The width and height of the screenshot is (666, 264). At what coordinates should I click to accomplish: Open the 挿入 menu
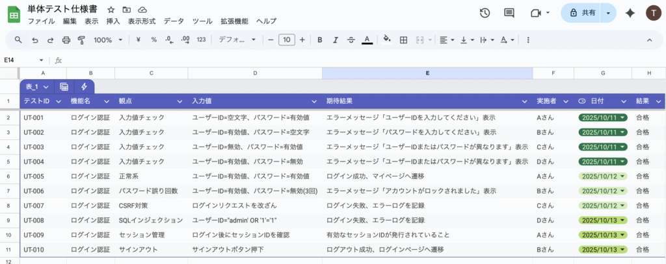[x=113, y=21]
